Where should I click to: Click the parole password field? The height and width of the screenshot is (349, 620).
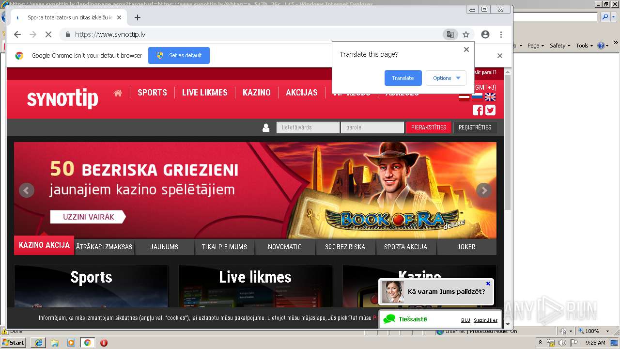[x=372, y=127]
